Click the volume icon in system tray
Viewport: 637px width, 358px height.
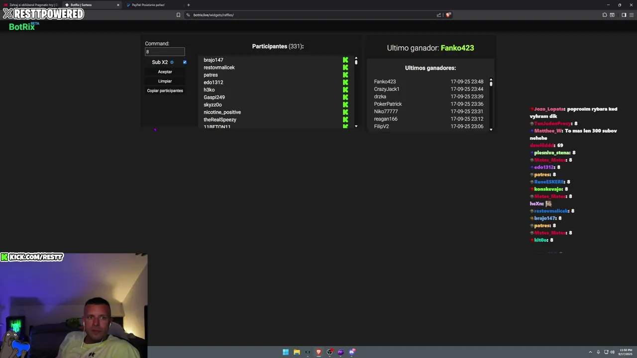pyautogui.click(x=613, y=352)
